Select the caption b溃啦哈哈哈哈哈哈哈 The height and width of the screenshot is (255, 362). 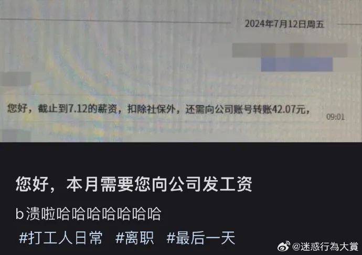(x=88, y=214)
